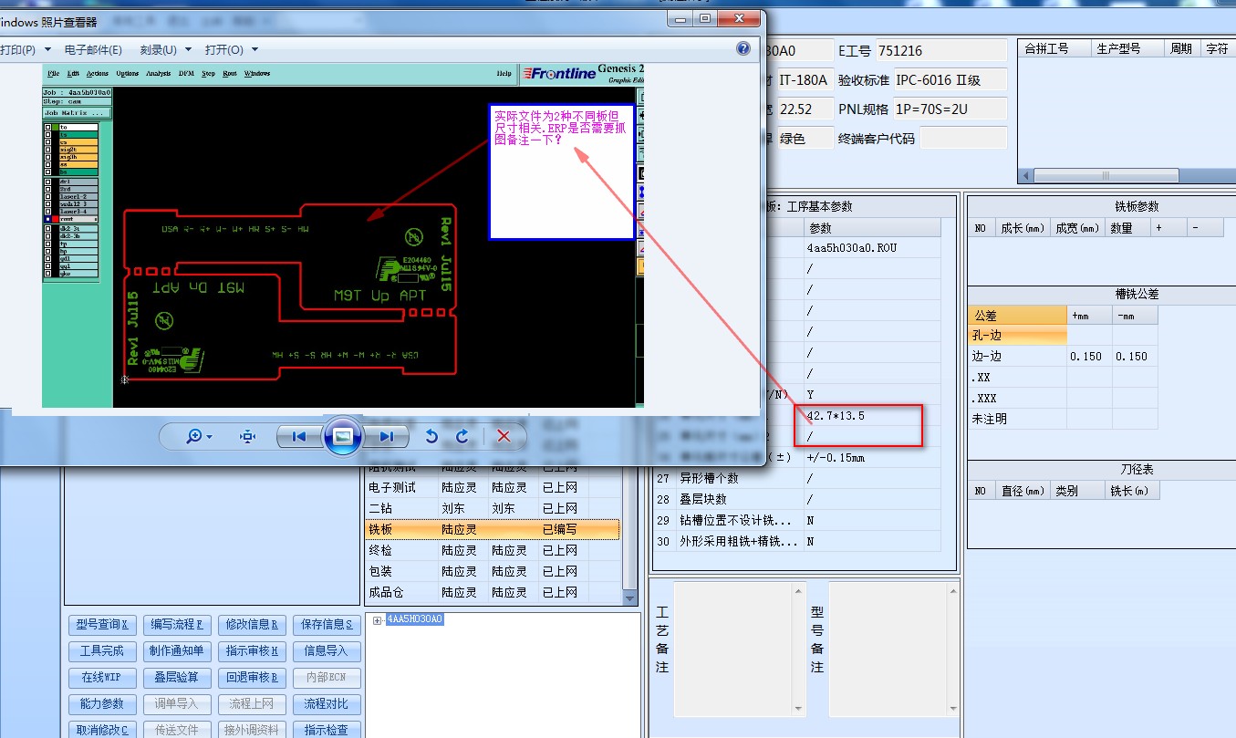1236x738 pixels.
Task: Select the 二钻 process row
Action: coord(493,508)
